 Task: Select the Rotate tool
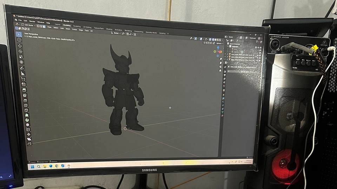(x=20, y=51)
